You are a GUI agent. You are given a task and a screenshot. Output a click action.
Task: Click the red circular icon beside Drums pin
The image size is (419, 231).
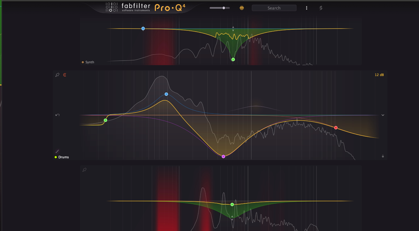tap(65, 75)
